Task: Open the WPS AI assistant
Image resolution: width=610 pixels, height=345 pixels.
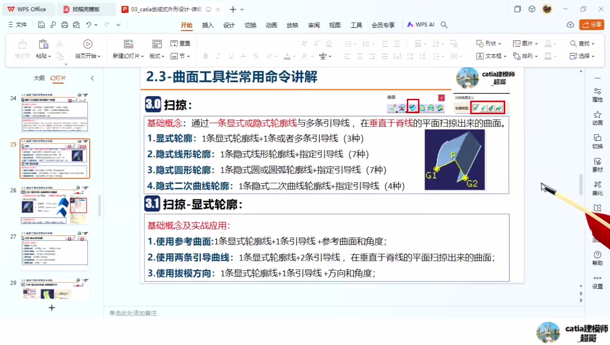Action: point(420,25)
